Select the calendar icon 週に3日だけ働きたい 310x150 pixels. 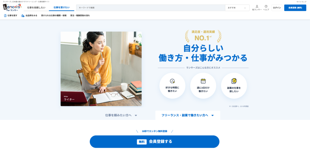pos(203,81)
